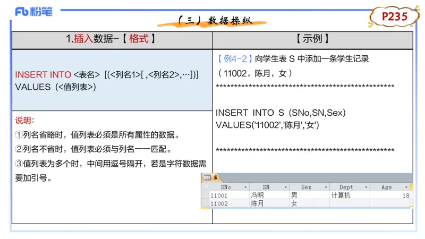
Task: Select the 男 cell in the Sex column
Action: pos(310,195)
